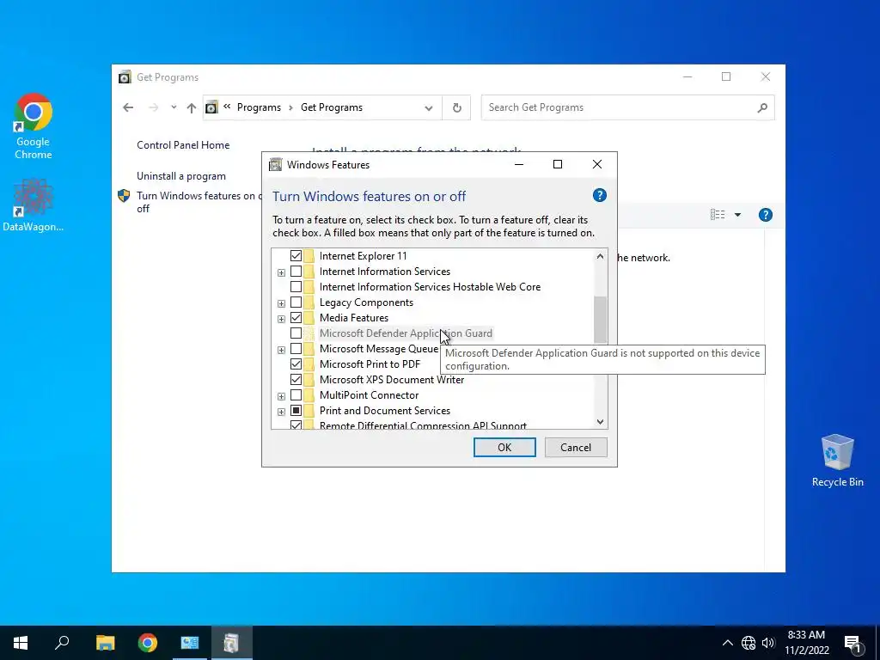Open the Recycle Bin desktop icon
Screen dimensions: 880x660
click(837, 461)
